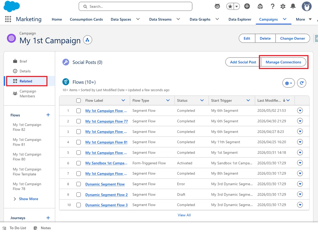Click the Delete button
The width and height of the screenshot is (318, 231).
(265, 38)
